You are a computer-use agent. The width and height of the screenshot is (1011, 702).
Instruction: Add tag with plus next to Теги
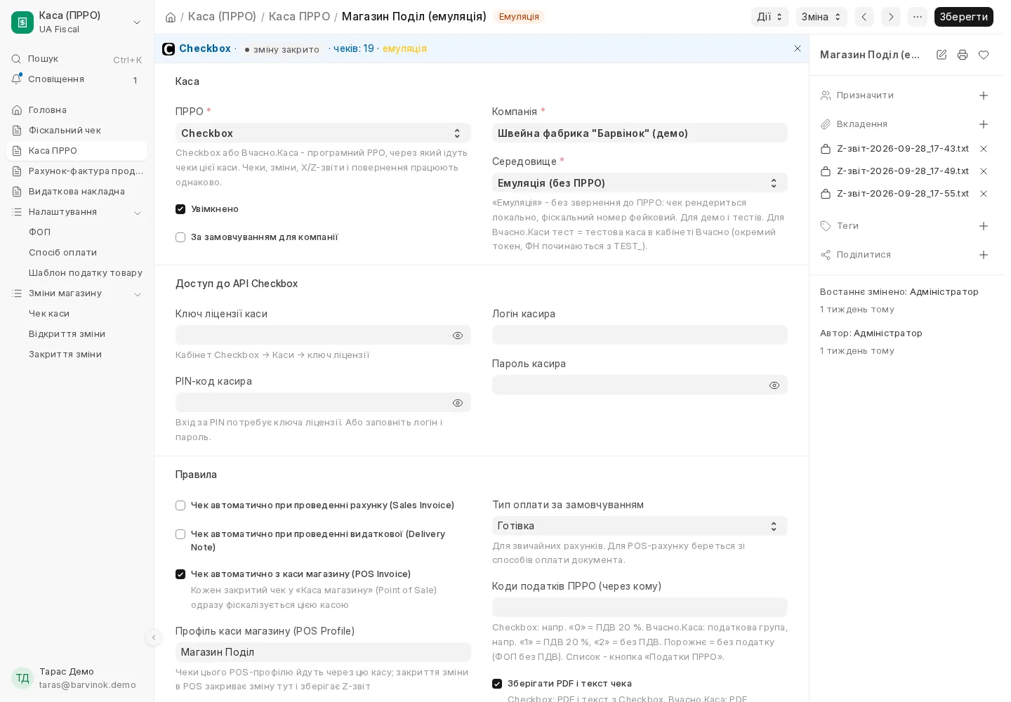point(984,226)
